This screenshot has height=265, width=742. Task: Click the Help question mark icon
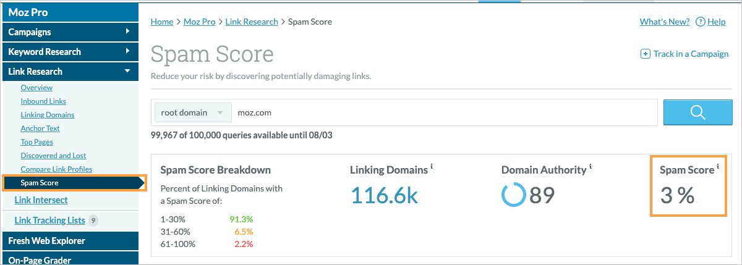coord(701,22)
